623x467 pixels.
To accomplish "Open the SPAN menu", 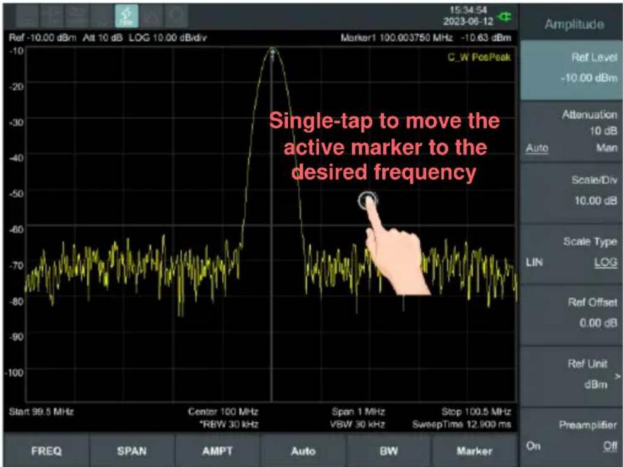I will coord(132,451).
